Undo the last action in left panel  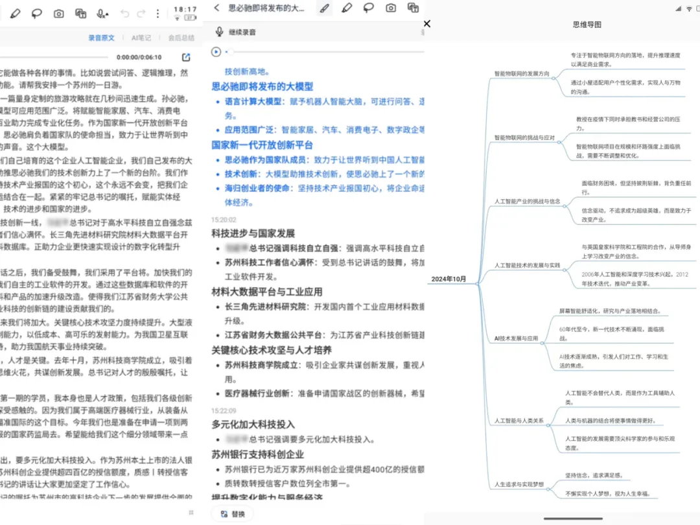pos(124,14)
